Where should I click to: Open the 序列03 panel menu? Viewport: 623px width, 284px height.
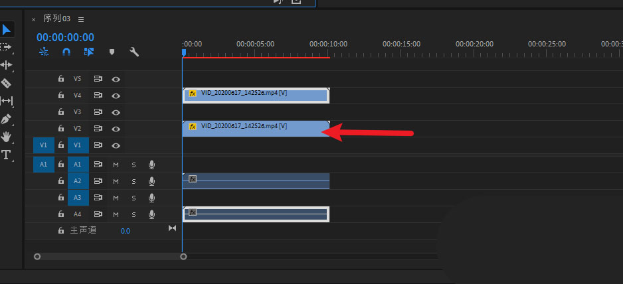click(81, 19)
